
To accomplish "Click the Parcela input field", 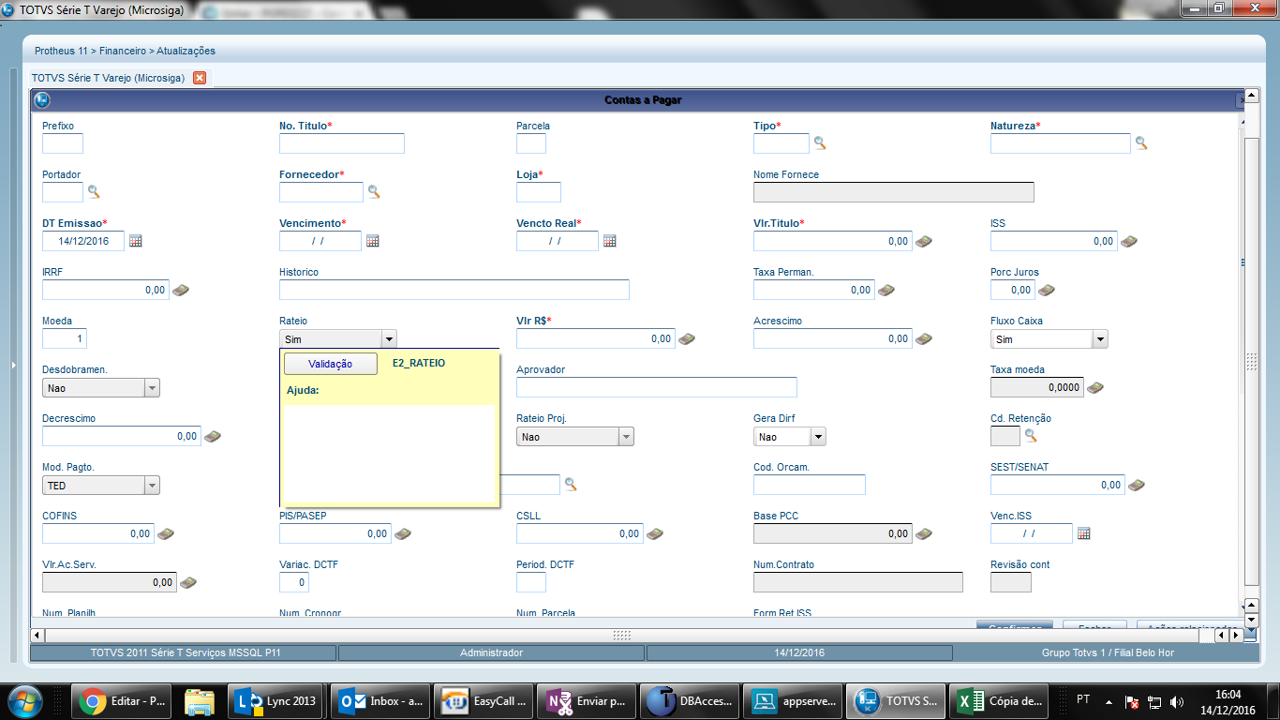I will (531, 143).
